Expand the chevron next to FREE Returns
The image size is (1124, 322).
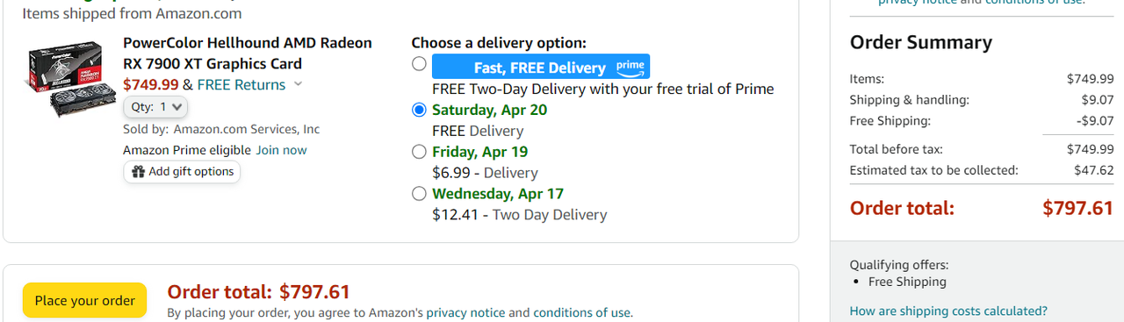click(298, 84)
